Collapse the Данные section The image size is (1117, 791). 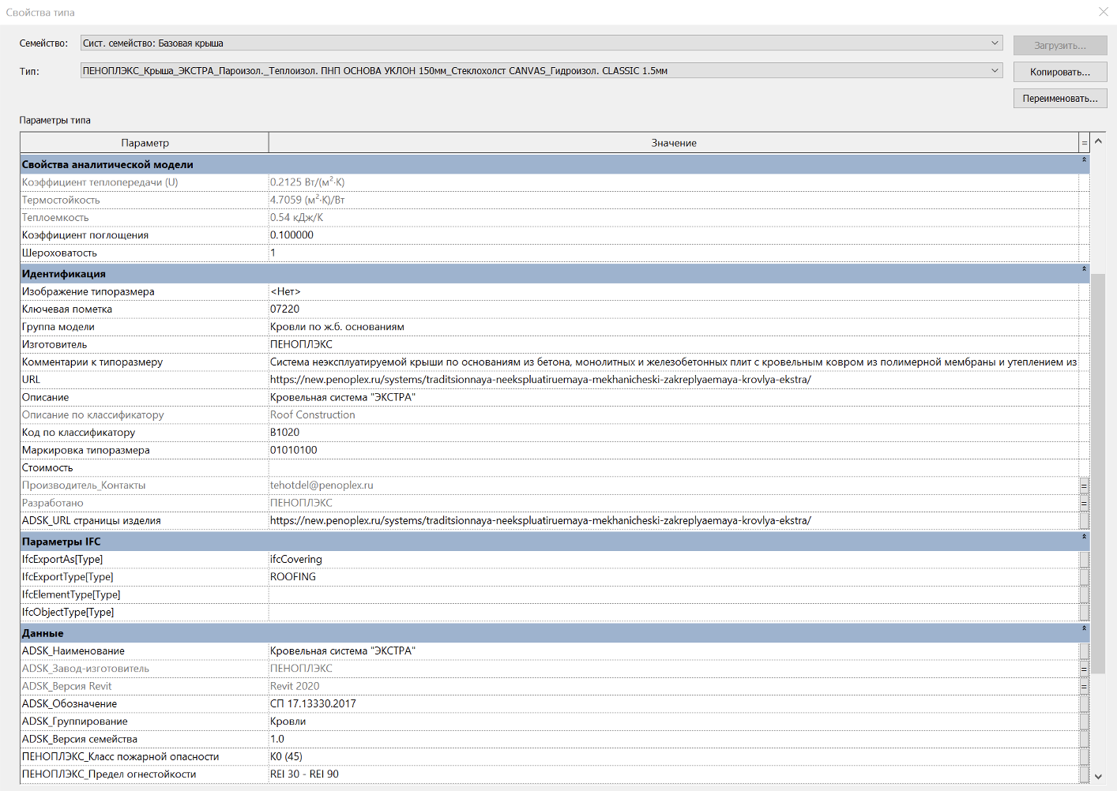point(1084,629)
